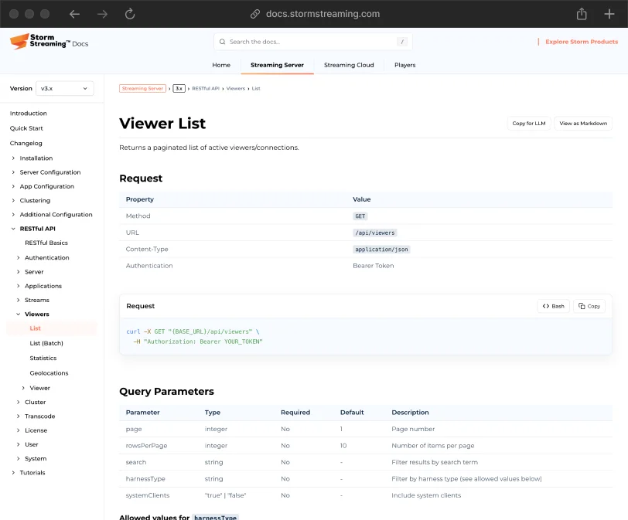Open the Version v3.x selector
The image size is (628, 520).
click(x=64, y=88)
